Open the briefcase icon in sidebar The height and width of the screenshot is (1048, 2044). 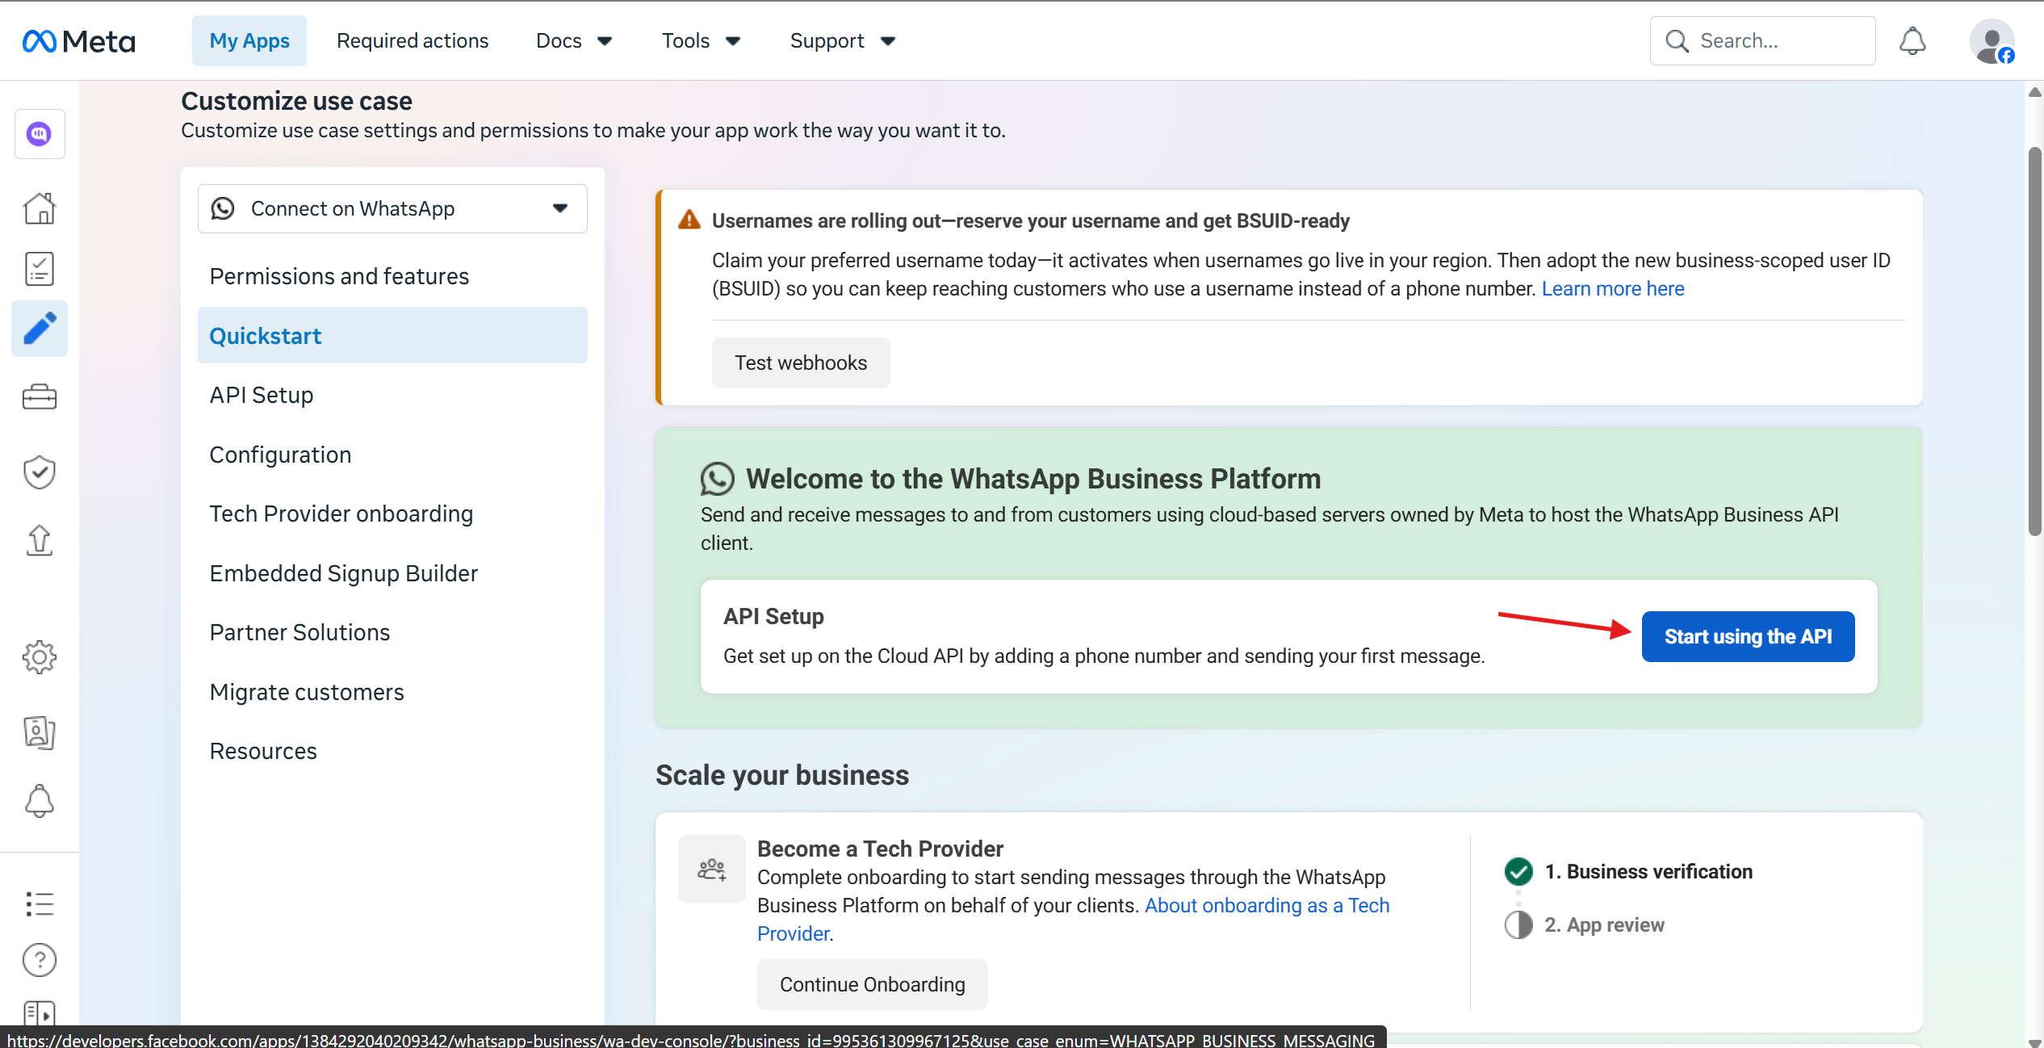click(x=40, y=396)
